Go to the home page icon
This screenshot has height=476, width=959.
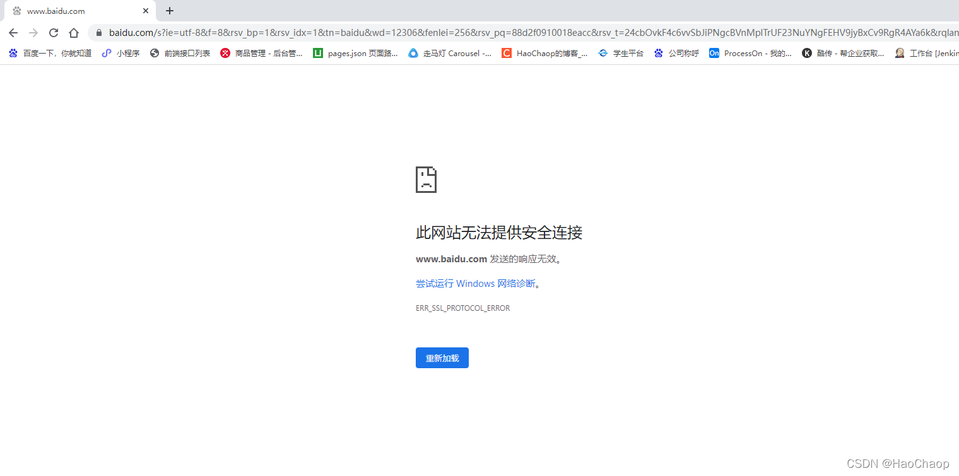pos(74,33)
